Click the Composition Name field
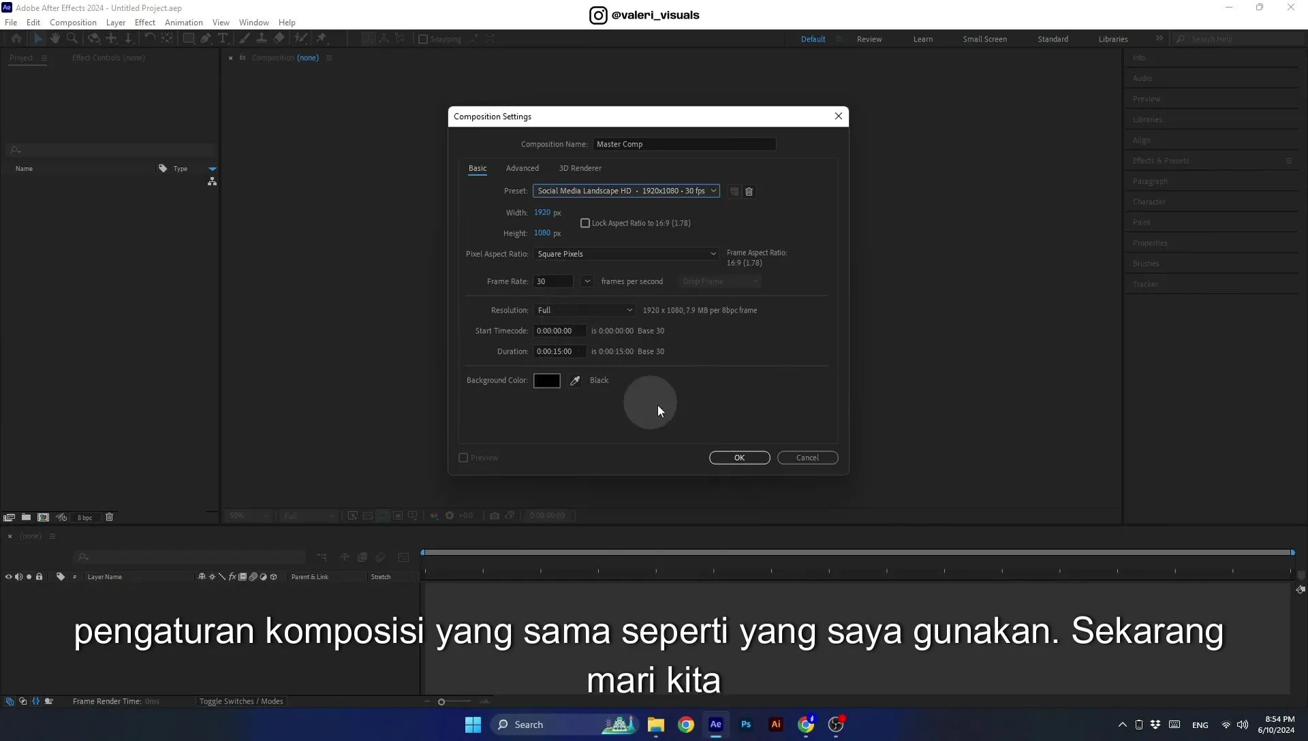1308x741 pixels. tap(685, 144)
